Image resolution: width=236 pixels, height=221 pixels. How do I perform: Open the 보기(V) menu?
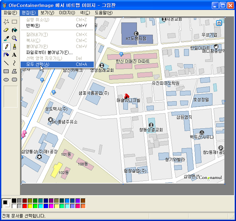tap(47, 13)
